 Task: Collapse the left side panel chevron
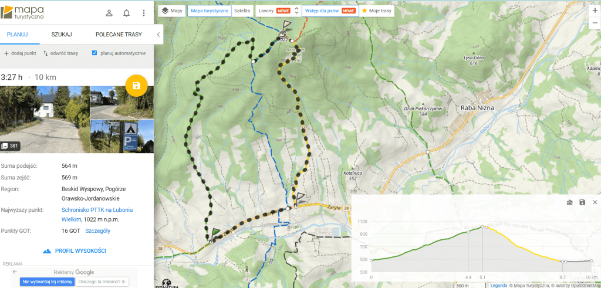click(158, 35)
